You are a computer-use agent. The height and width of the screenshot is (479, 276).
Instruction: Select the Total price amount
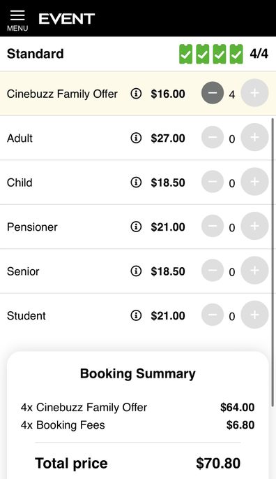218,463
